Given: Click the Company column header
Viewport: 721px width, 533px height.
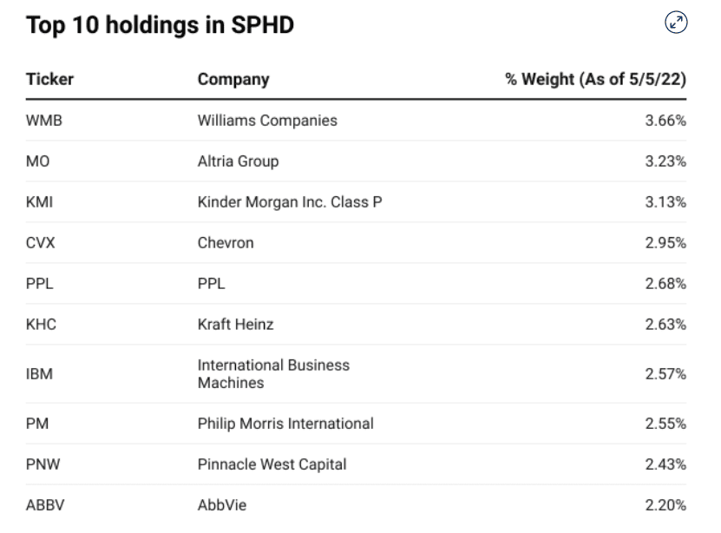Looking at the screenshot, I should tap(233, 79).
